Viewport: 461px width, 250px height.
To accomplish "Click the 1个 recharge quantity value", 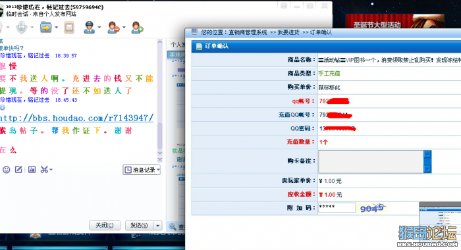I will 323,142.
